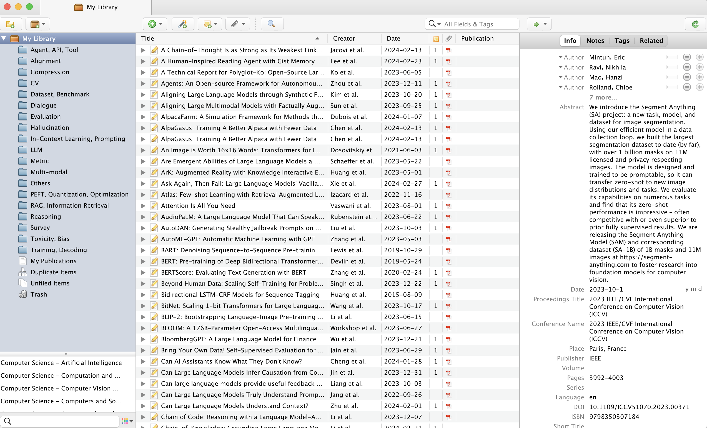Click the Locate green arrow icon
This screenshot has width=707, height=428.
(536, 24)
